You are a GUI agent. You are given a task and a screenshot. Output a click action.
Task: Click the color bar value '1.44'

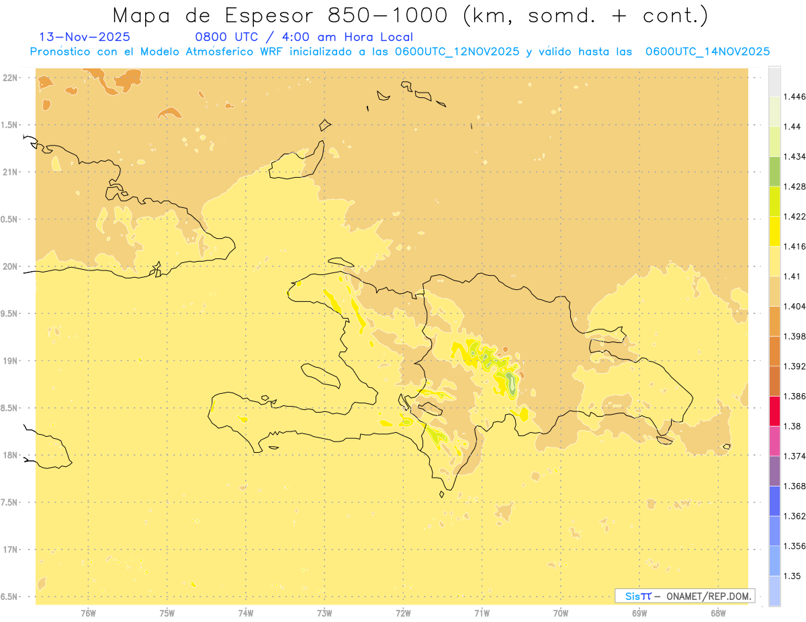pyautogui.click(x=793, y=127)
